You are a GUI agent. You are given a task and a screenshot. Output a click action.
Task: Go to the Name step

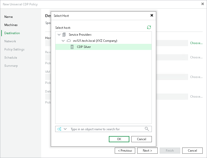[x=8, y=17]
